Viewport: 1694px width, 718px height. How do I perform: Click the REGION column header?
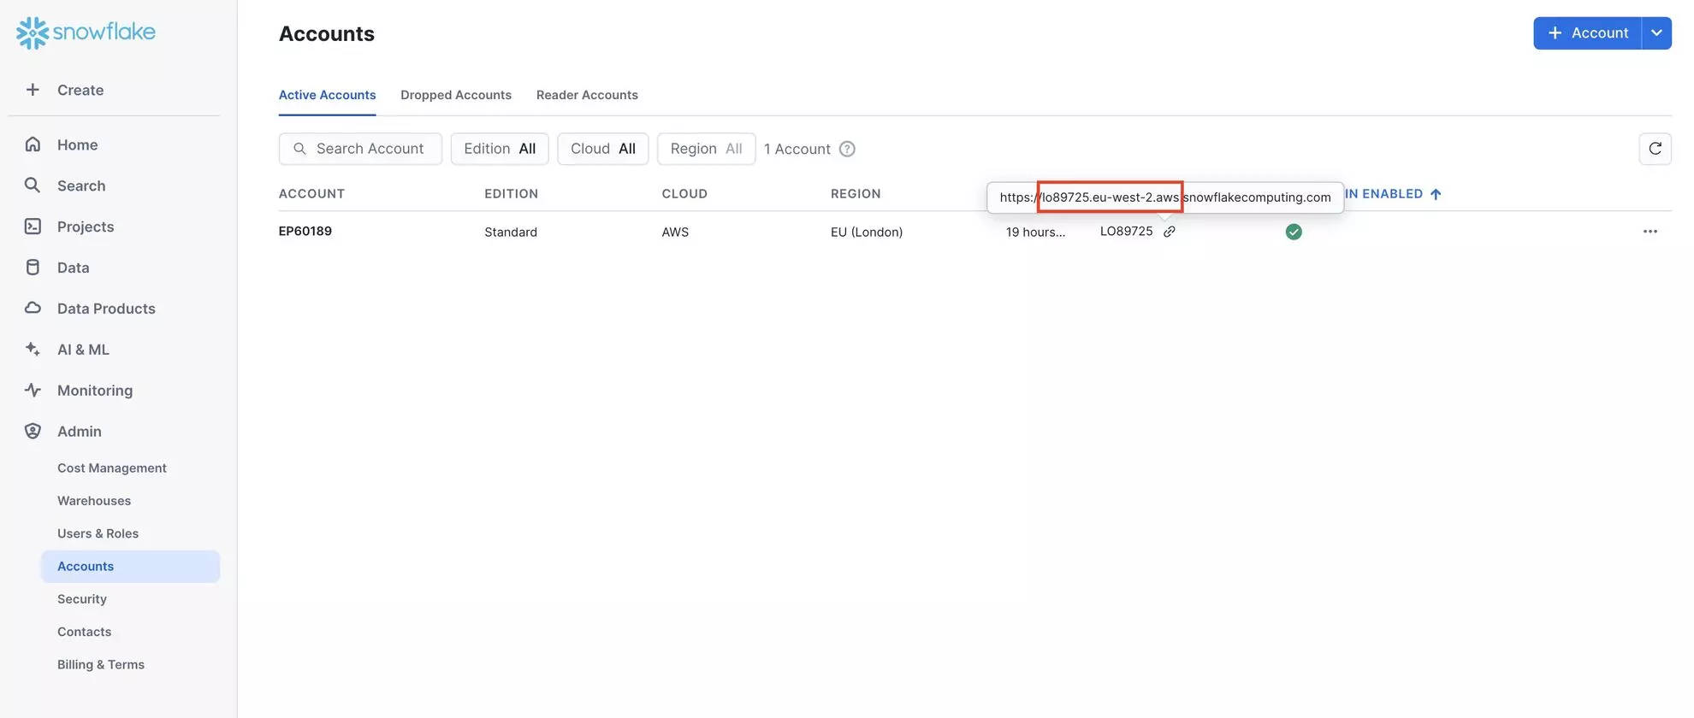click(856, 194)
